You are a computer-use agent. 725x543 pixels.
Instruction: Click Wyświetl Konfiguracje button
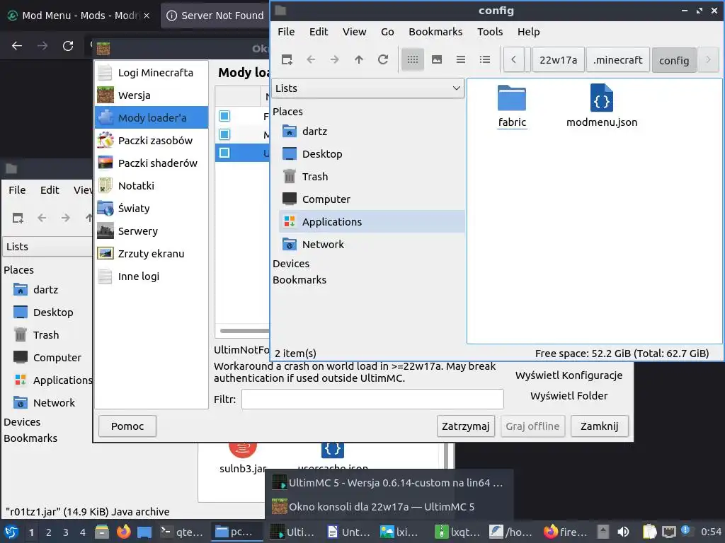569,375
